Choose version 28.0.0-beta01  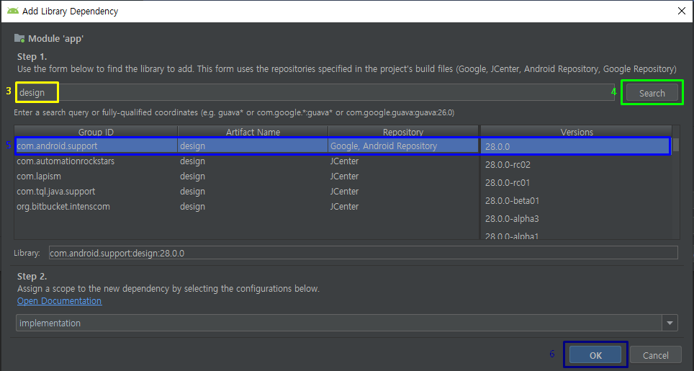tap(576, 200)
